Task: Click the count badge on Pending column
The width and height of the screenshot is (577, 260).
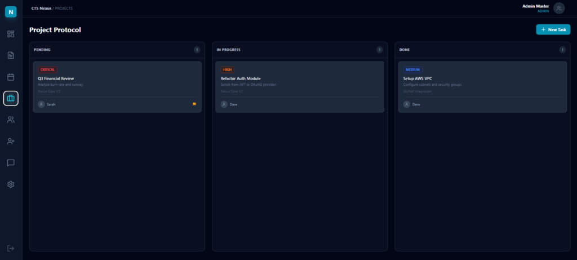Action: [197, 50]
